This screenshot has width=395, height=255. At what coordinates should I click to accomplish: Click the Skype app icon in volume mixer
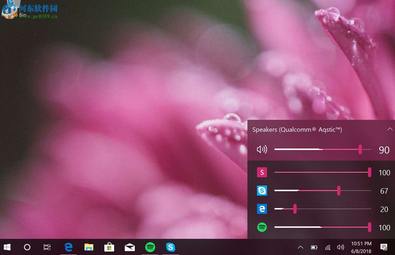pyautogui.click(x=262, y=190)
